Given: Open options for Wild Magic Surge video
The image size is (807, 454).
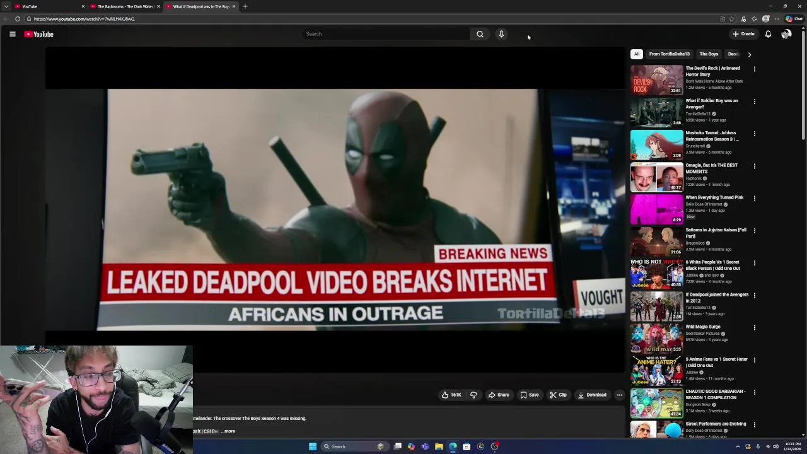Looking at the screenshot, I should (755, 327).
